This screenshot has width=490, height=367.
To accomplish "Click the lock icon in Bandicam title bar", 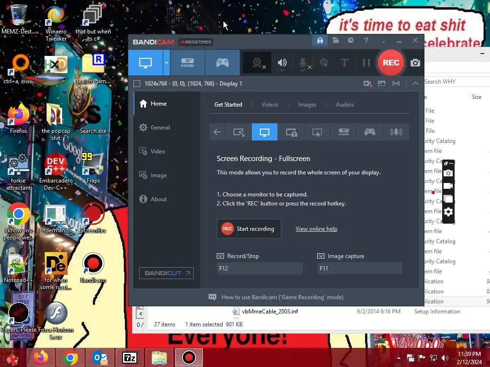I will pos(320,40).
